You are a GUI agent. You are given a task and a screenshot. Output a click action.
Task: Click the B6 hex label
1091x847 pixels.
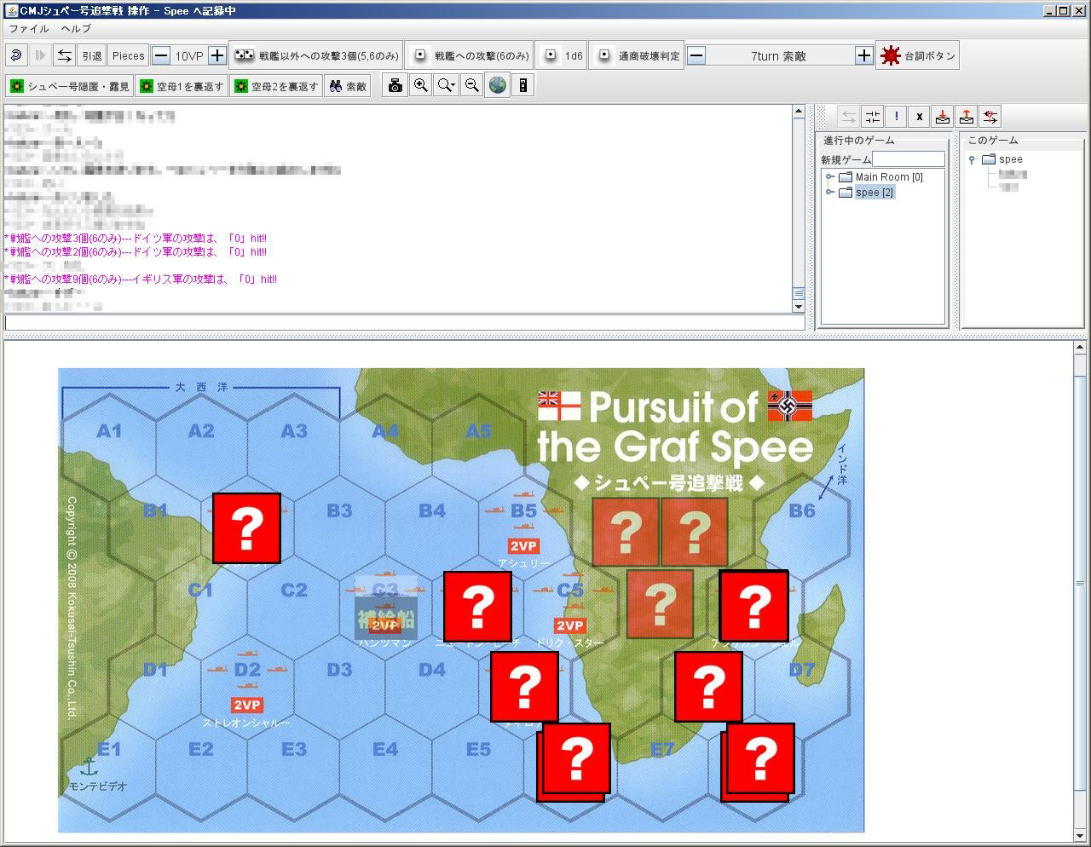click(x=802, y=510)
